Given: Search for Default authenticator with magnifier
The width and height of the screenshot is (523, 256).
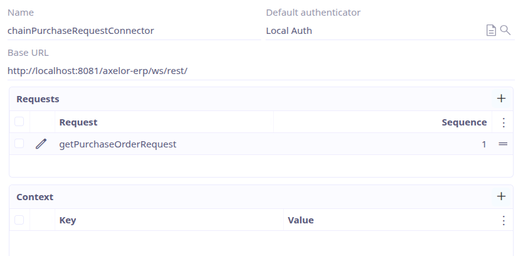Looking at the screenshot, I should point(505,30).
